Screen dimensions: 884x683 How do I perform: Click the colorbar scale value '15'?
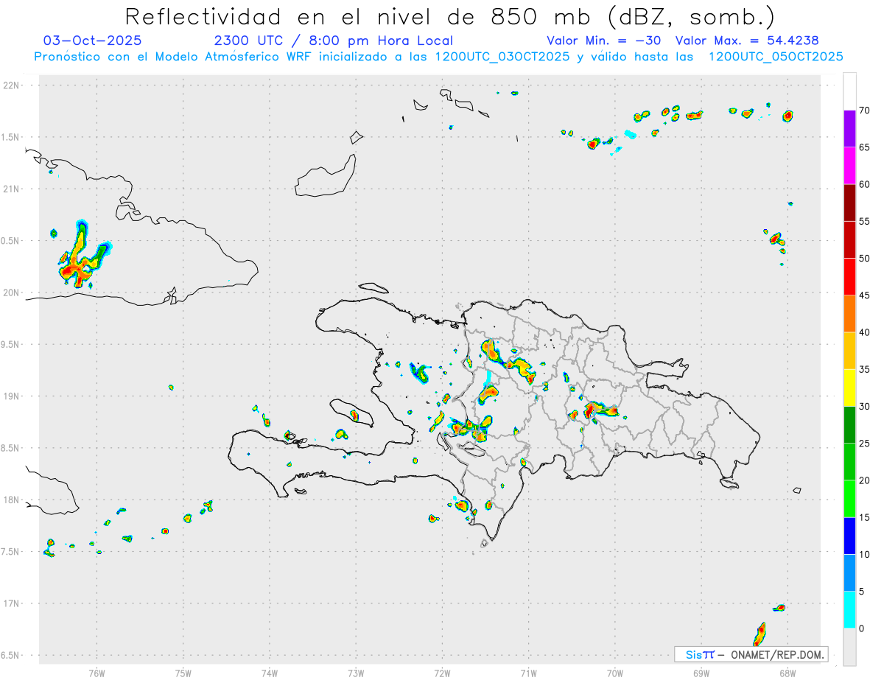pos(865,517)
